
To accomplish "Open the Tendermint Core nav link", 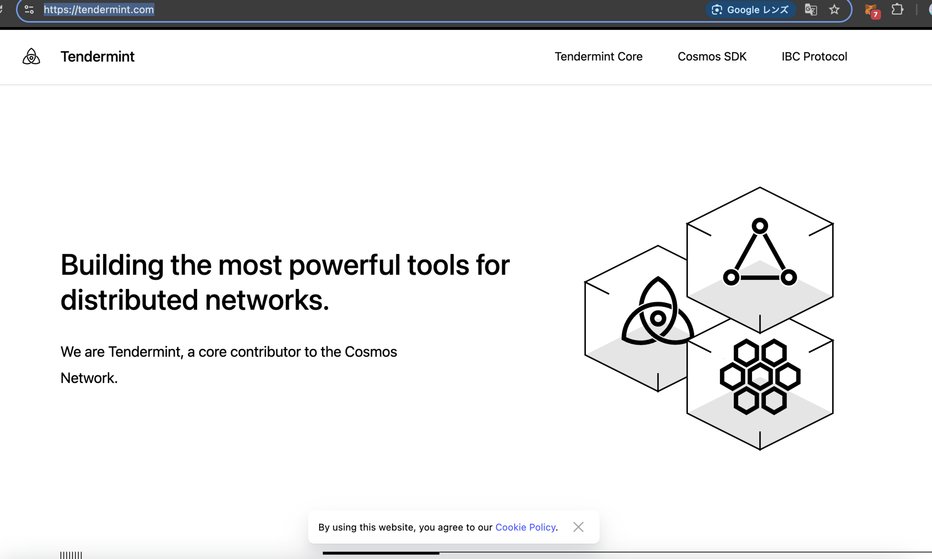I will 598,56.
